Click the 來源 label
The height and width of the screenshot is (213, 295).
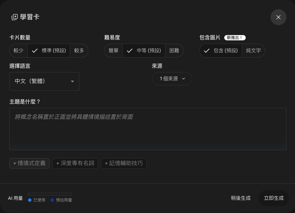(157, 66)
